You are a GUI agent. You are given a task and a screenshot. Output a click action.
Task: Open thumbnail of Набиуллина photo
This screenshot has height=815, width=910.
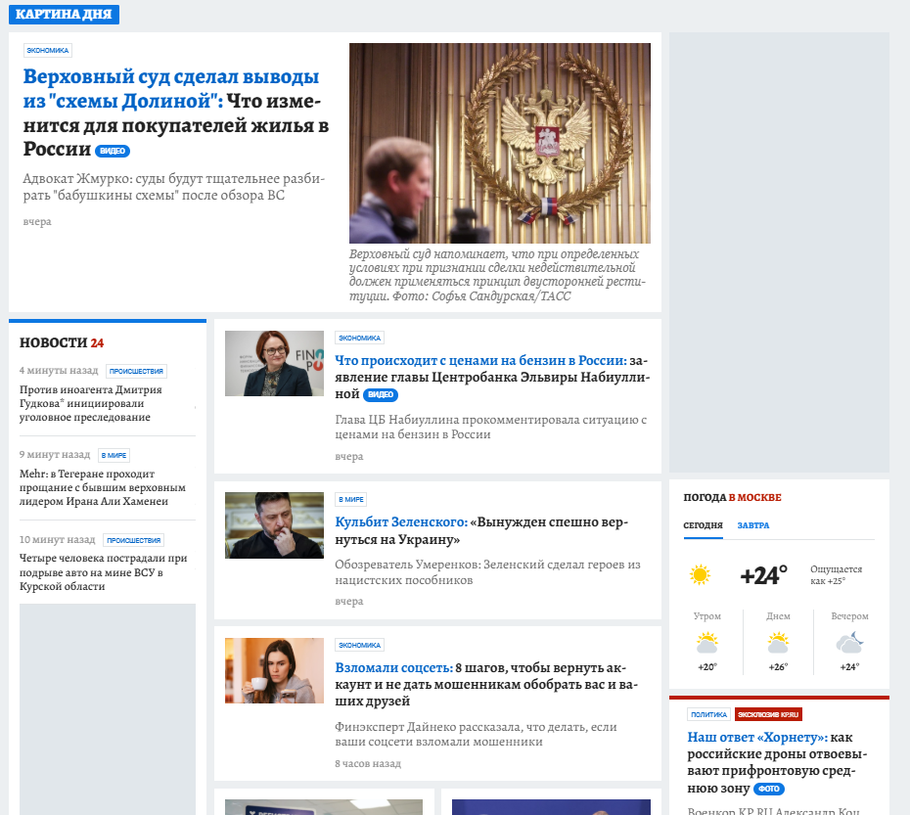click(x=275, y=363)
